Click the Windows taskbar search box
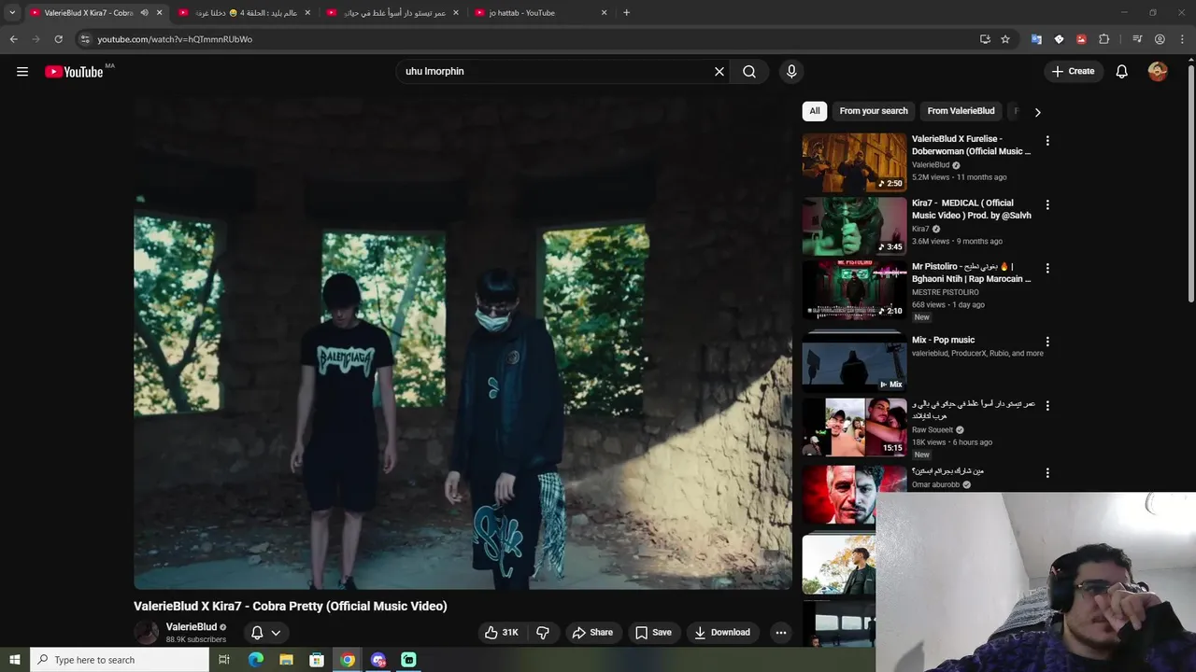This screenshot has height=672, width=1196. (x=120, y=660)
